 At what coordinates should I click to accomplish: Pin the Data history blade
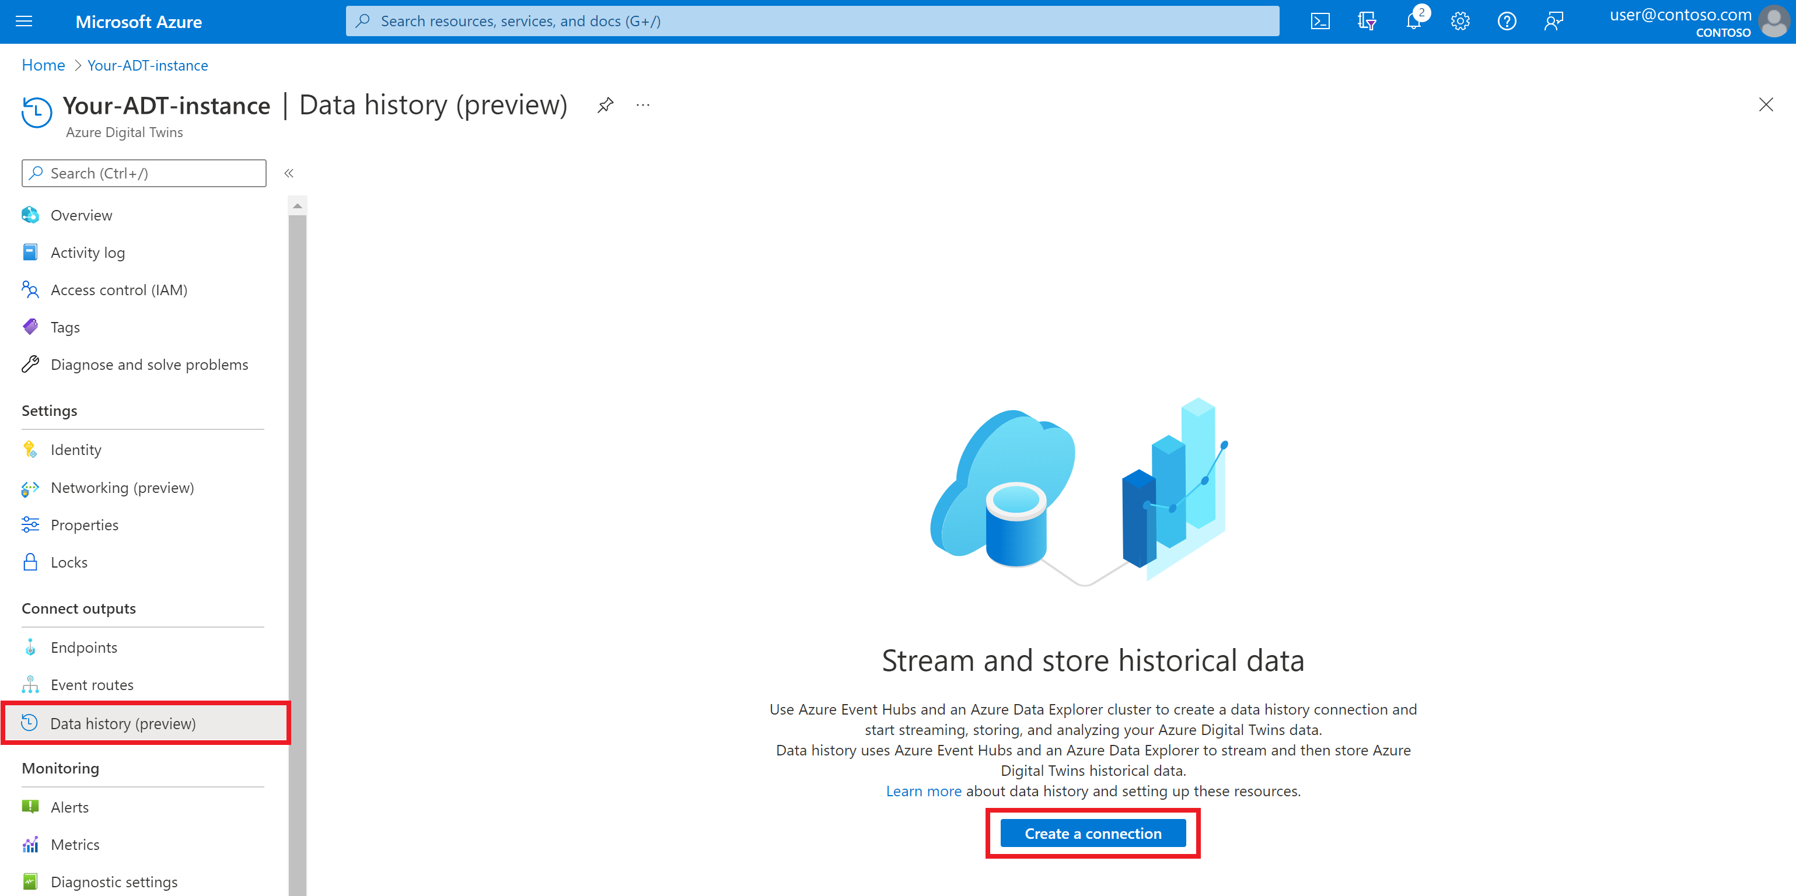coord(605,105)
